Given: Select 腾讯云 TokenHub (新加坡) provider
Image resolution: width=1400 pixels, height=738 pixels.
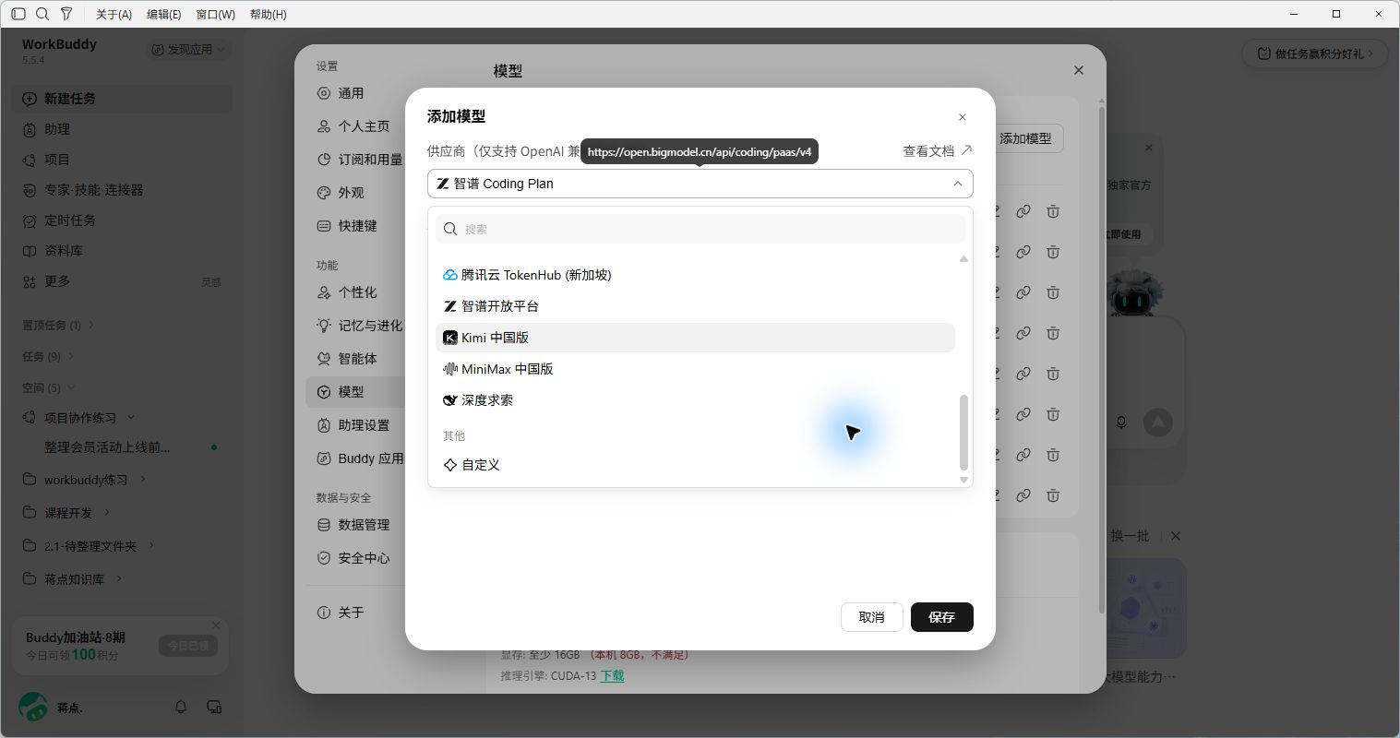Looking at the screenshot, I should 695,275.
